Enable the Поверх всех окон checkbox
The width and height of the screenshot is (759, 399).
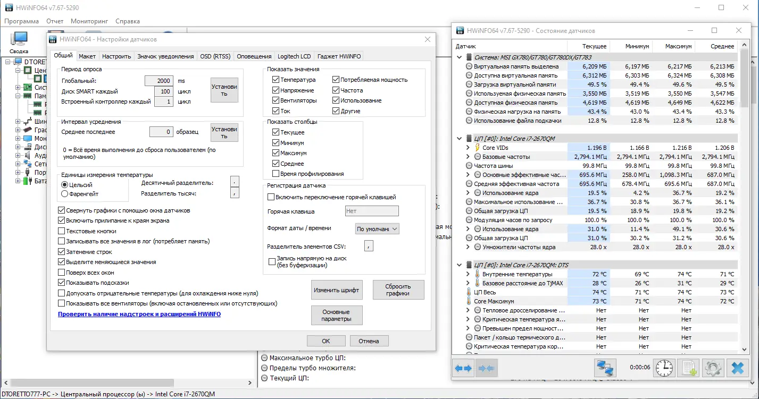tap(61, 273)
